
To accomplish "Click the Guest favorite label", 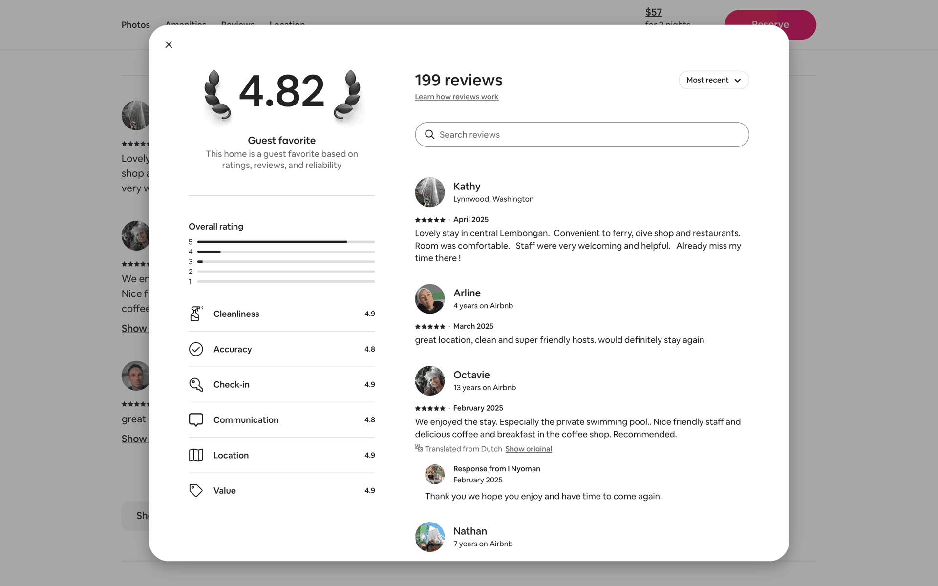I will pyautogui.click(x=281, y=141).
